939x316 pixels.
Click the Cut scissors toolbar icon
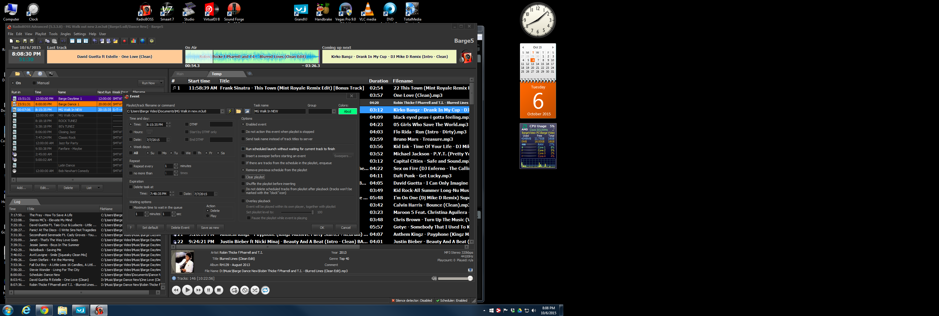tap(40, 41)
